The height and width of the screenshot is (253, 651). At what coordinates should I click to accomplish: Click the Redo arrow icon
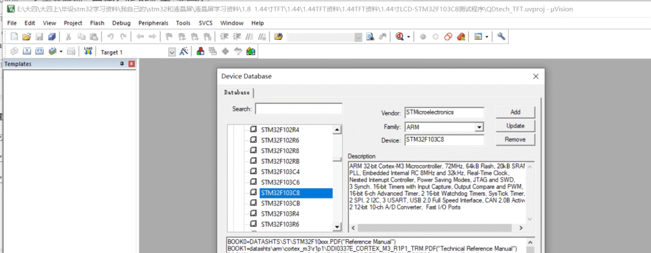click(123, 37)
